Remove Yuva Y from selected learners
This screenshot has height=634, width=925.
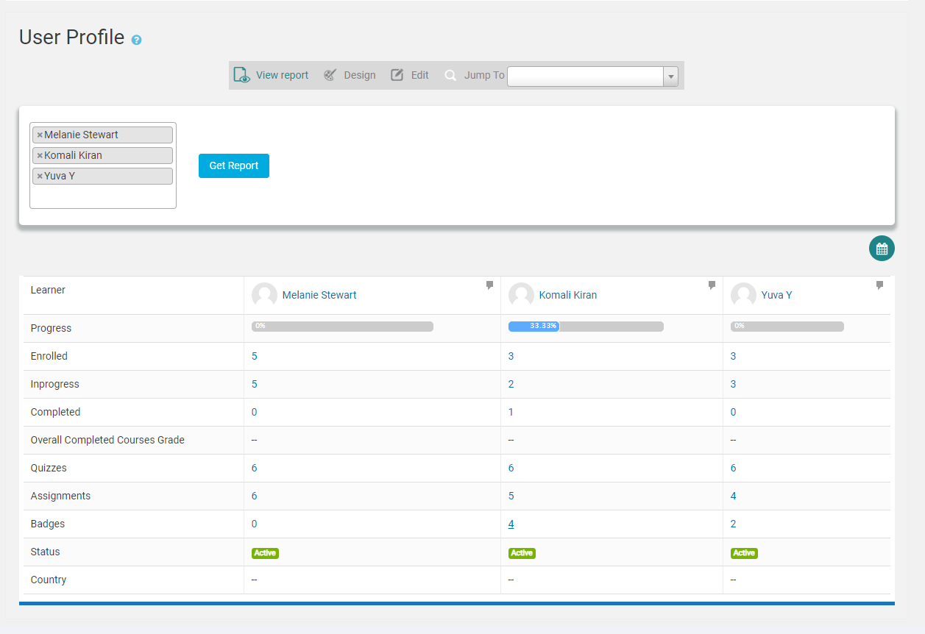coord(40,177)
